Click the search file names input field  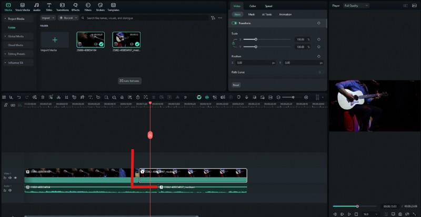(144, 18)
